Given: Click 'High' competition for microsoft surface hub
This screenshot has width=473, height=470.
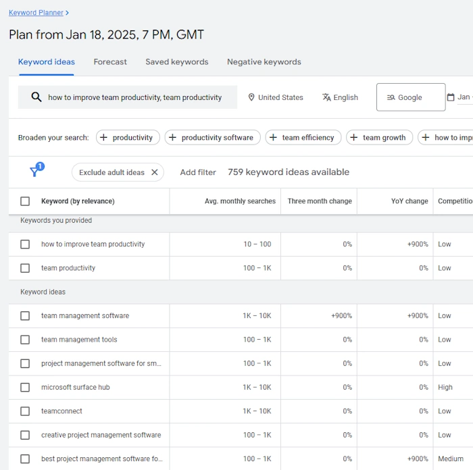Looking at the screenshot, I should (445, 387).
